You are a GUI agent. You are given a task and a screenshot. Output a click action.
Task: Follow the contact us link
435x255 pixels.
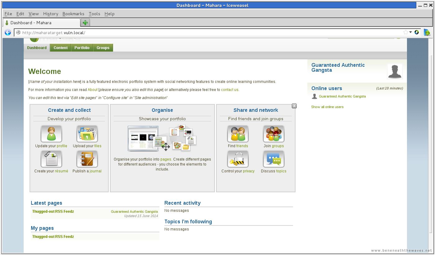click(x=229, y=90)
